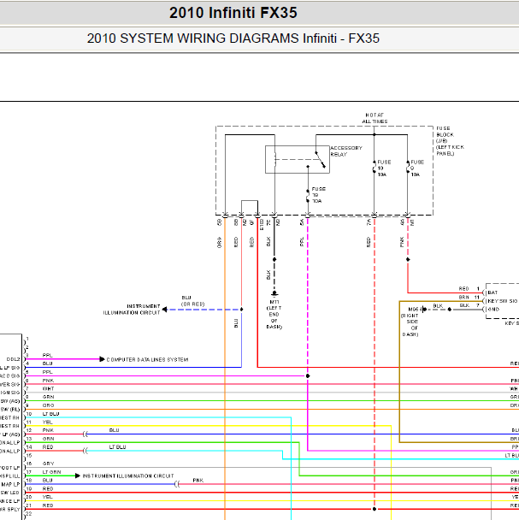Click the 'YEL' wire label at pin 20
519x520 pixels.
[x=47, y=497]
